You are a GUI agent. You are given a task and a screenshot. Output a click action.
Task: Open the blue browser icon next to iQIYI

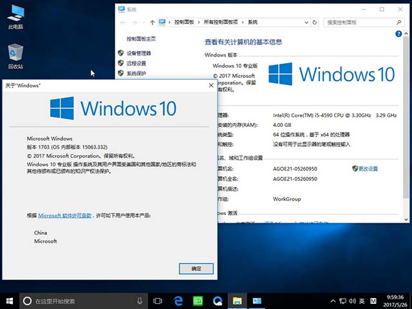point(218,301)
